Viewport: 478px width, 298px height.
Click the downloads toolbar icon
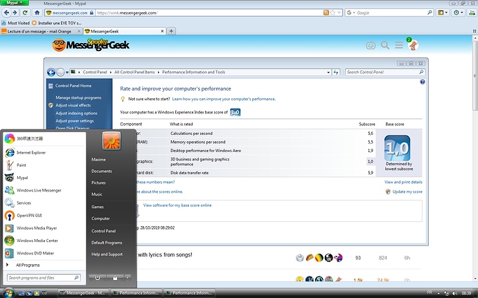[472, 12]
